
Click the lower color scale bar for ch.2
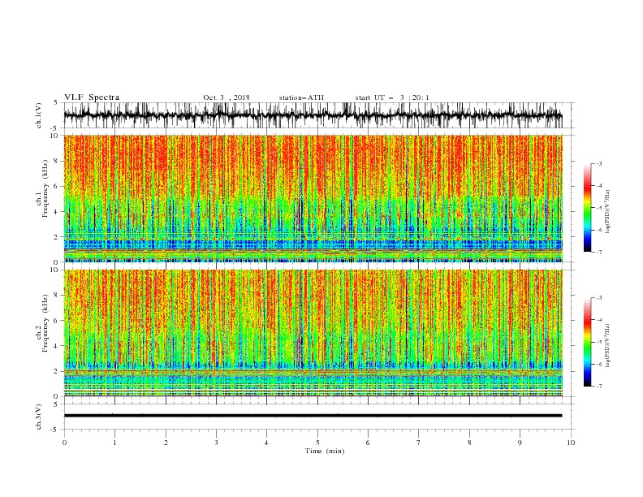587,342
